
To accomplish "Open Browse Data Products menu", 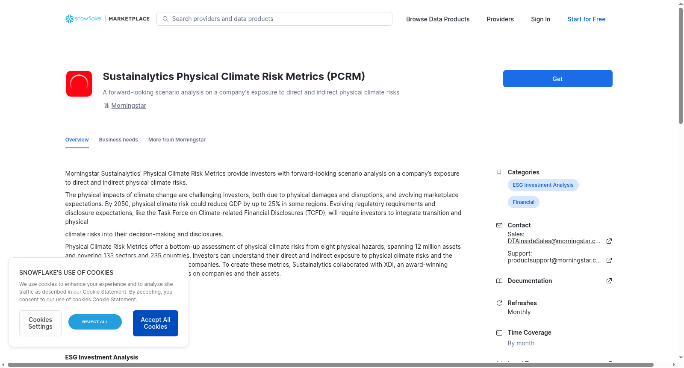I will pos(438,19).
